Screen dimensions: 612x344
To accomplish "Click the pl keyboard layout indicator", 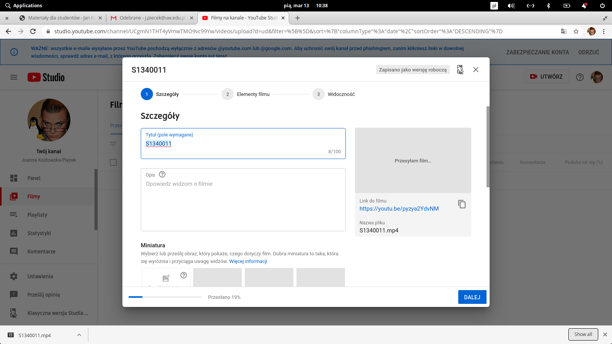I will (x=494, y=6).
